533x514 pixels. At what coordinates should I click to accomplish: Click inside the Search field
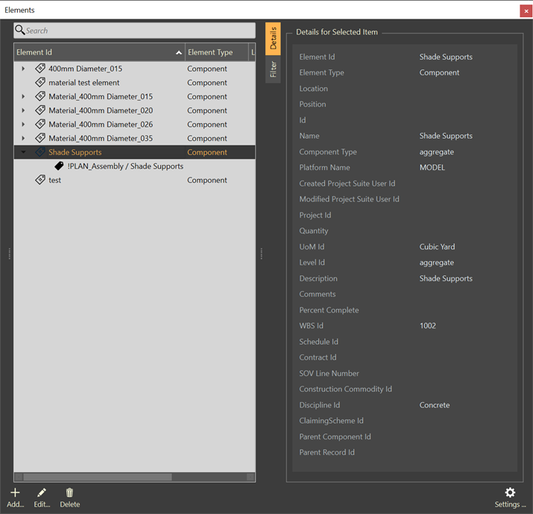coord(138,31)
